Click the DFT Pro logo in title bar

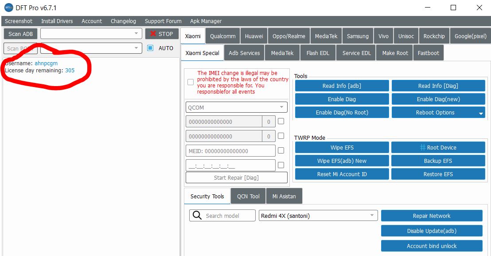[x=8, y=8]
